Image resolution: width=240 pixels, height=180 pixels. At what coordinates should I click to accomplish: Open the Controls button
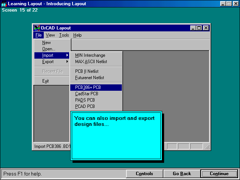pos(144,174)
